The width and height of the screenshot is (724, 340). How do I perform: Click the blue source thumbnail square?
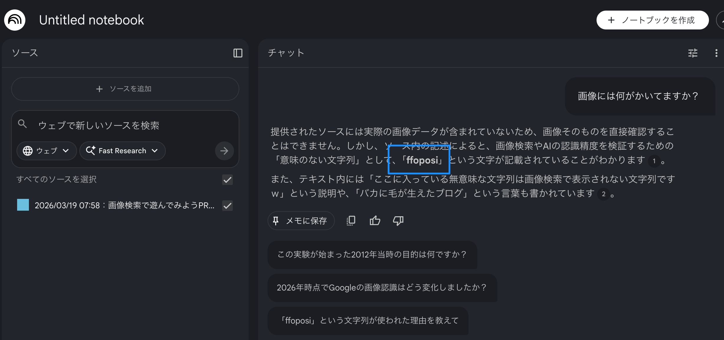(x=23, y=205)
